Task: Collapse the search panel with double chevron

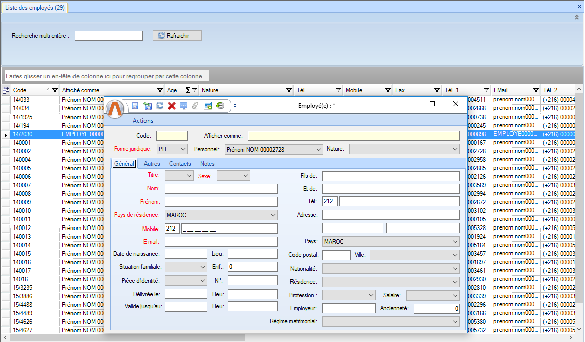Action: 577,17
